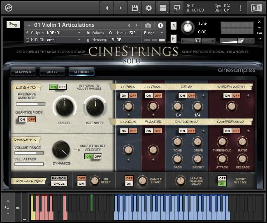Turn Sample Start on
The width and height of the screenshot is (267, 223).
click(129, 184)
